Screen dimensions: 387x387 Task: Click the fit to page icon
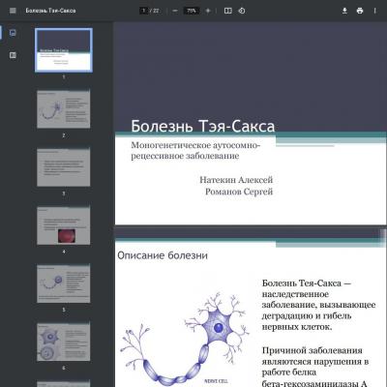coord(228,11)
